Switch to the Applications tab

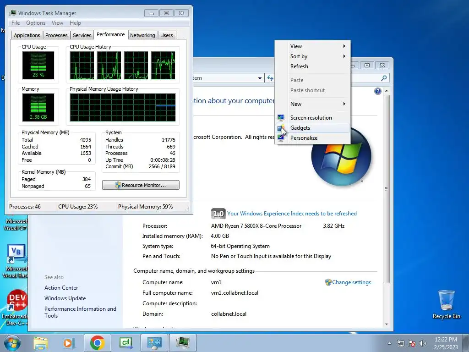[27, 35]
